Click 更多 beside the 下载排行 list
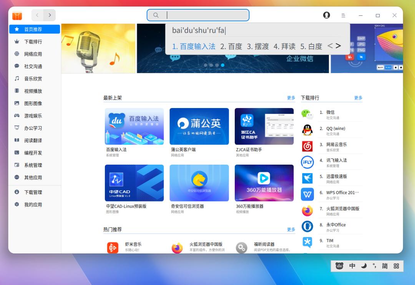This screenshot has height=285, width=415. click(358, 98)
